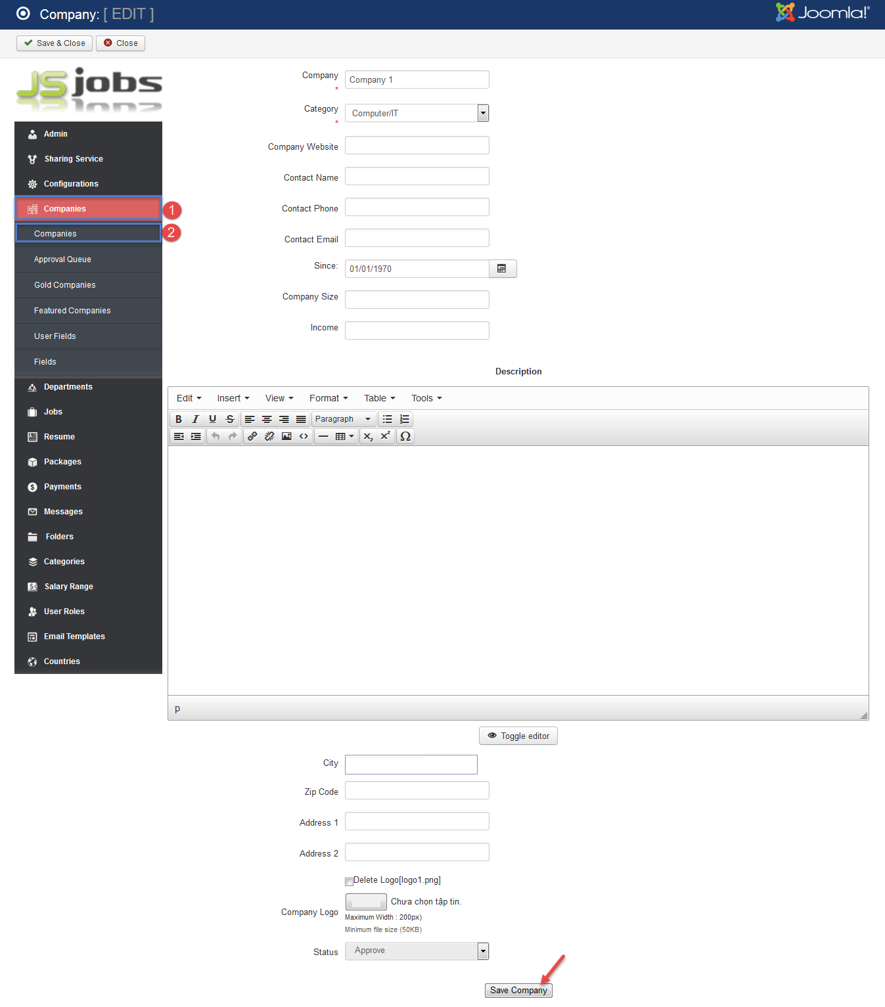Open Configurations in the sidebar
885x1007 pixels.
88,184
